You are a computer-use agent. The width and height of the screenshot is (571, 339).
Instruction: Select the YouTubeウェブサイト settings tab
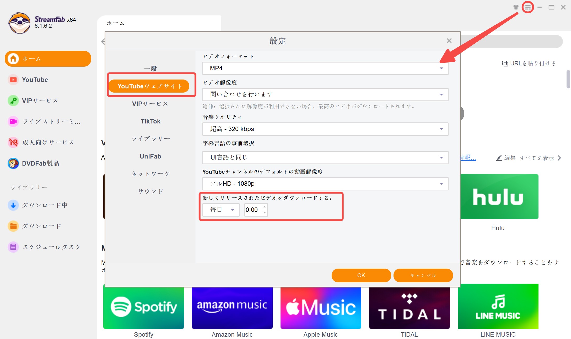(x=149, y=86)
